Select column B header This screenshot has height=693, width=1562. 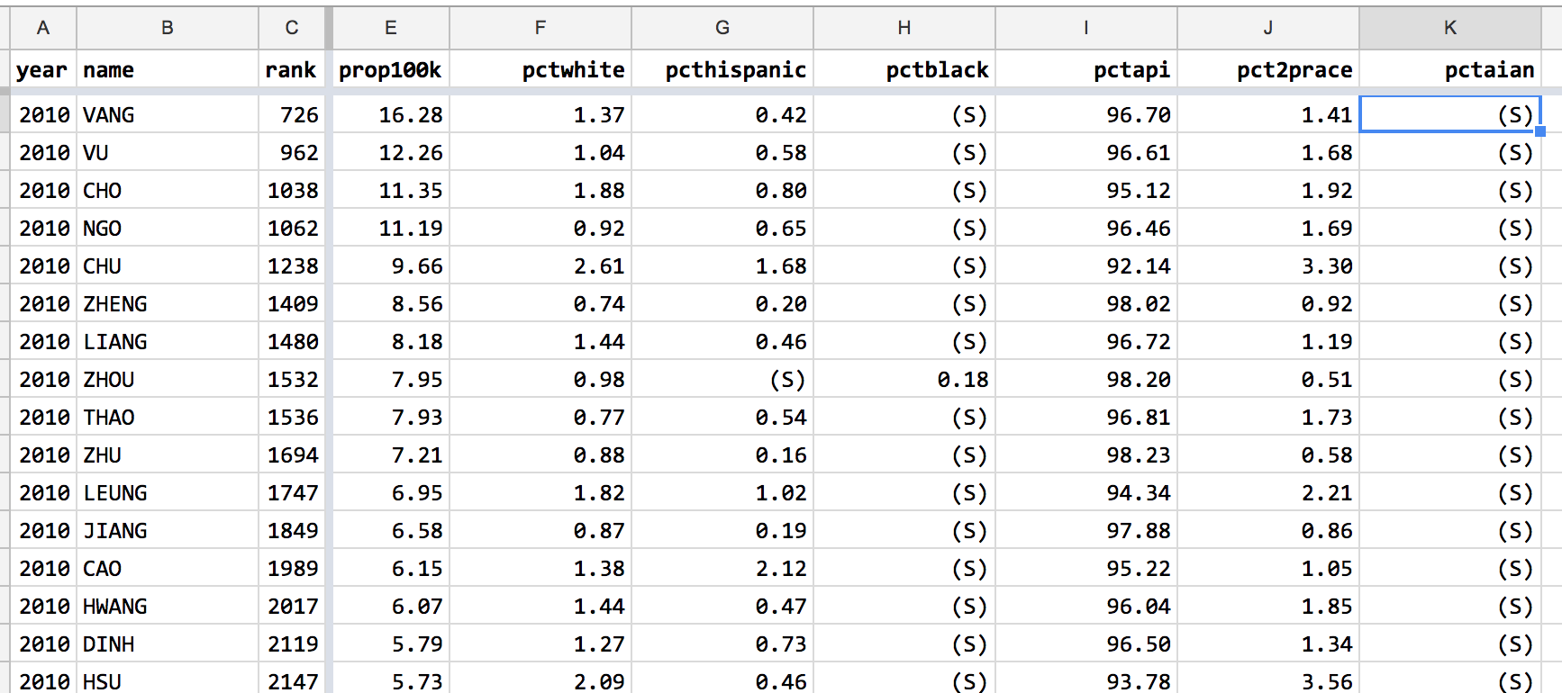(168, 28)
